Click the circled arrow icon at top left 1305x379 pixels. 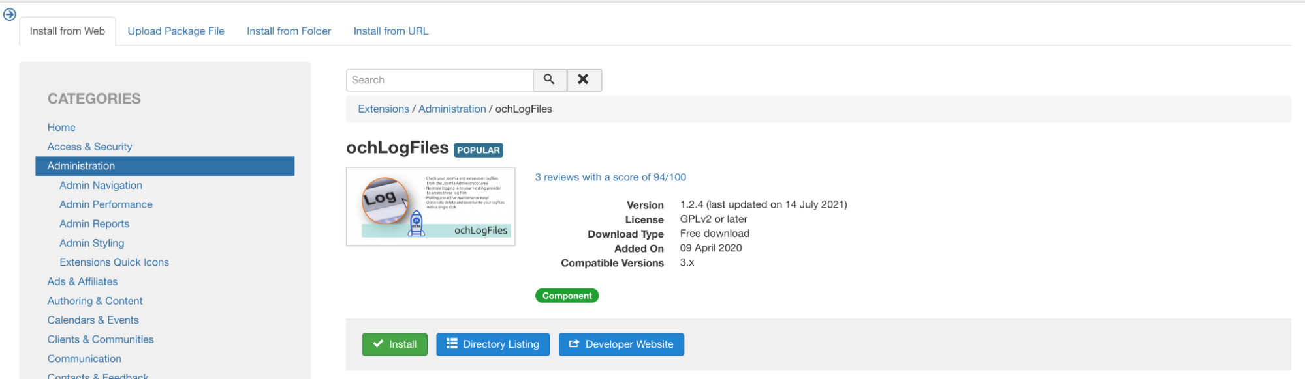(x=10, y=14)
